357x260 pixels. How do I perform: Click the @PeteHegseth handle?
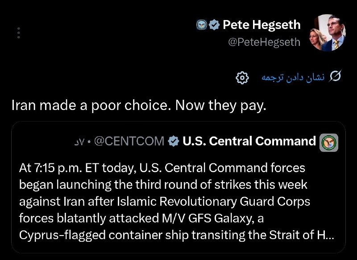click(x=264, y=42)
